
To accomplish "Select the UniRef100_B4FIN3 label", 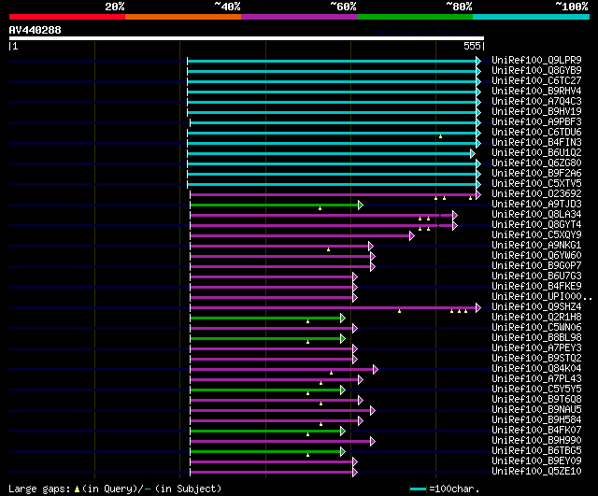I will coord(536,143).
